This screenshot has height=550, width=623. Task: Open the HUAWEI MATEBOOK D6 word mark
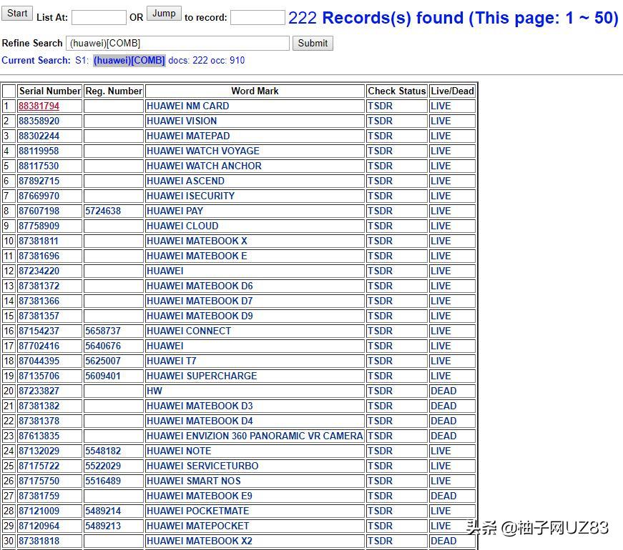(x=200, y=286)
